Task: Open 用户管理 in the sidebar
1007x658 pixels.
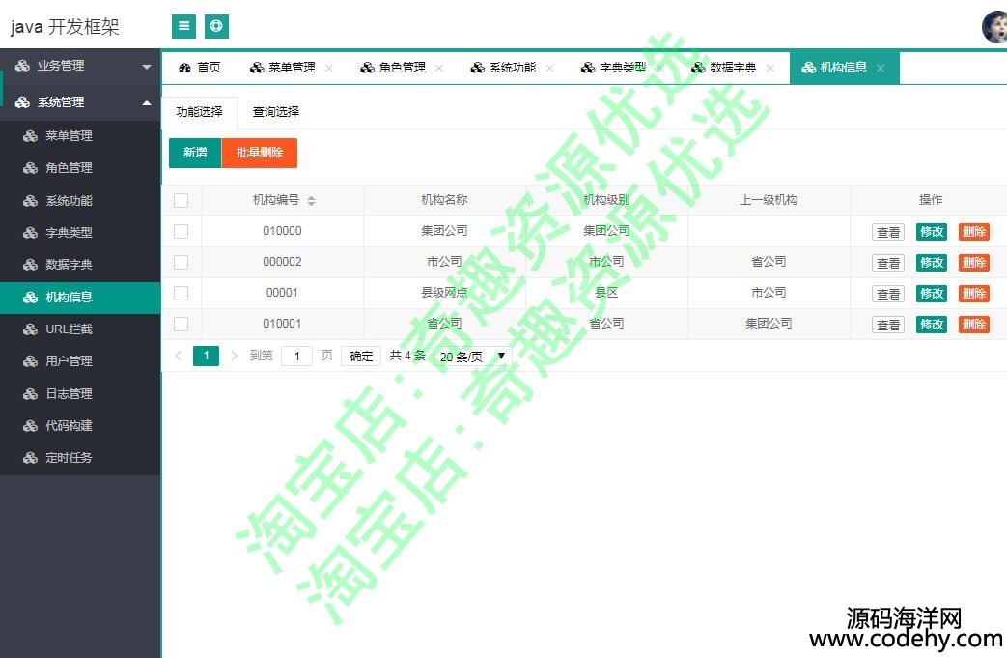Action: [69, 361]
